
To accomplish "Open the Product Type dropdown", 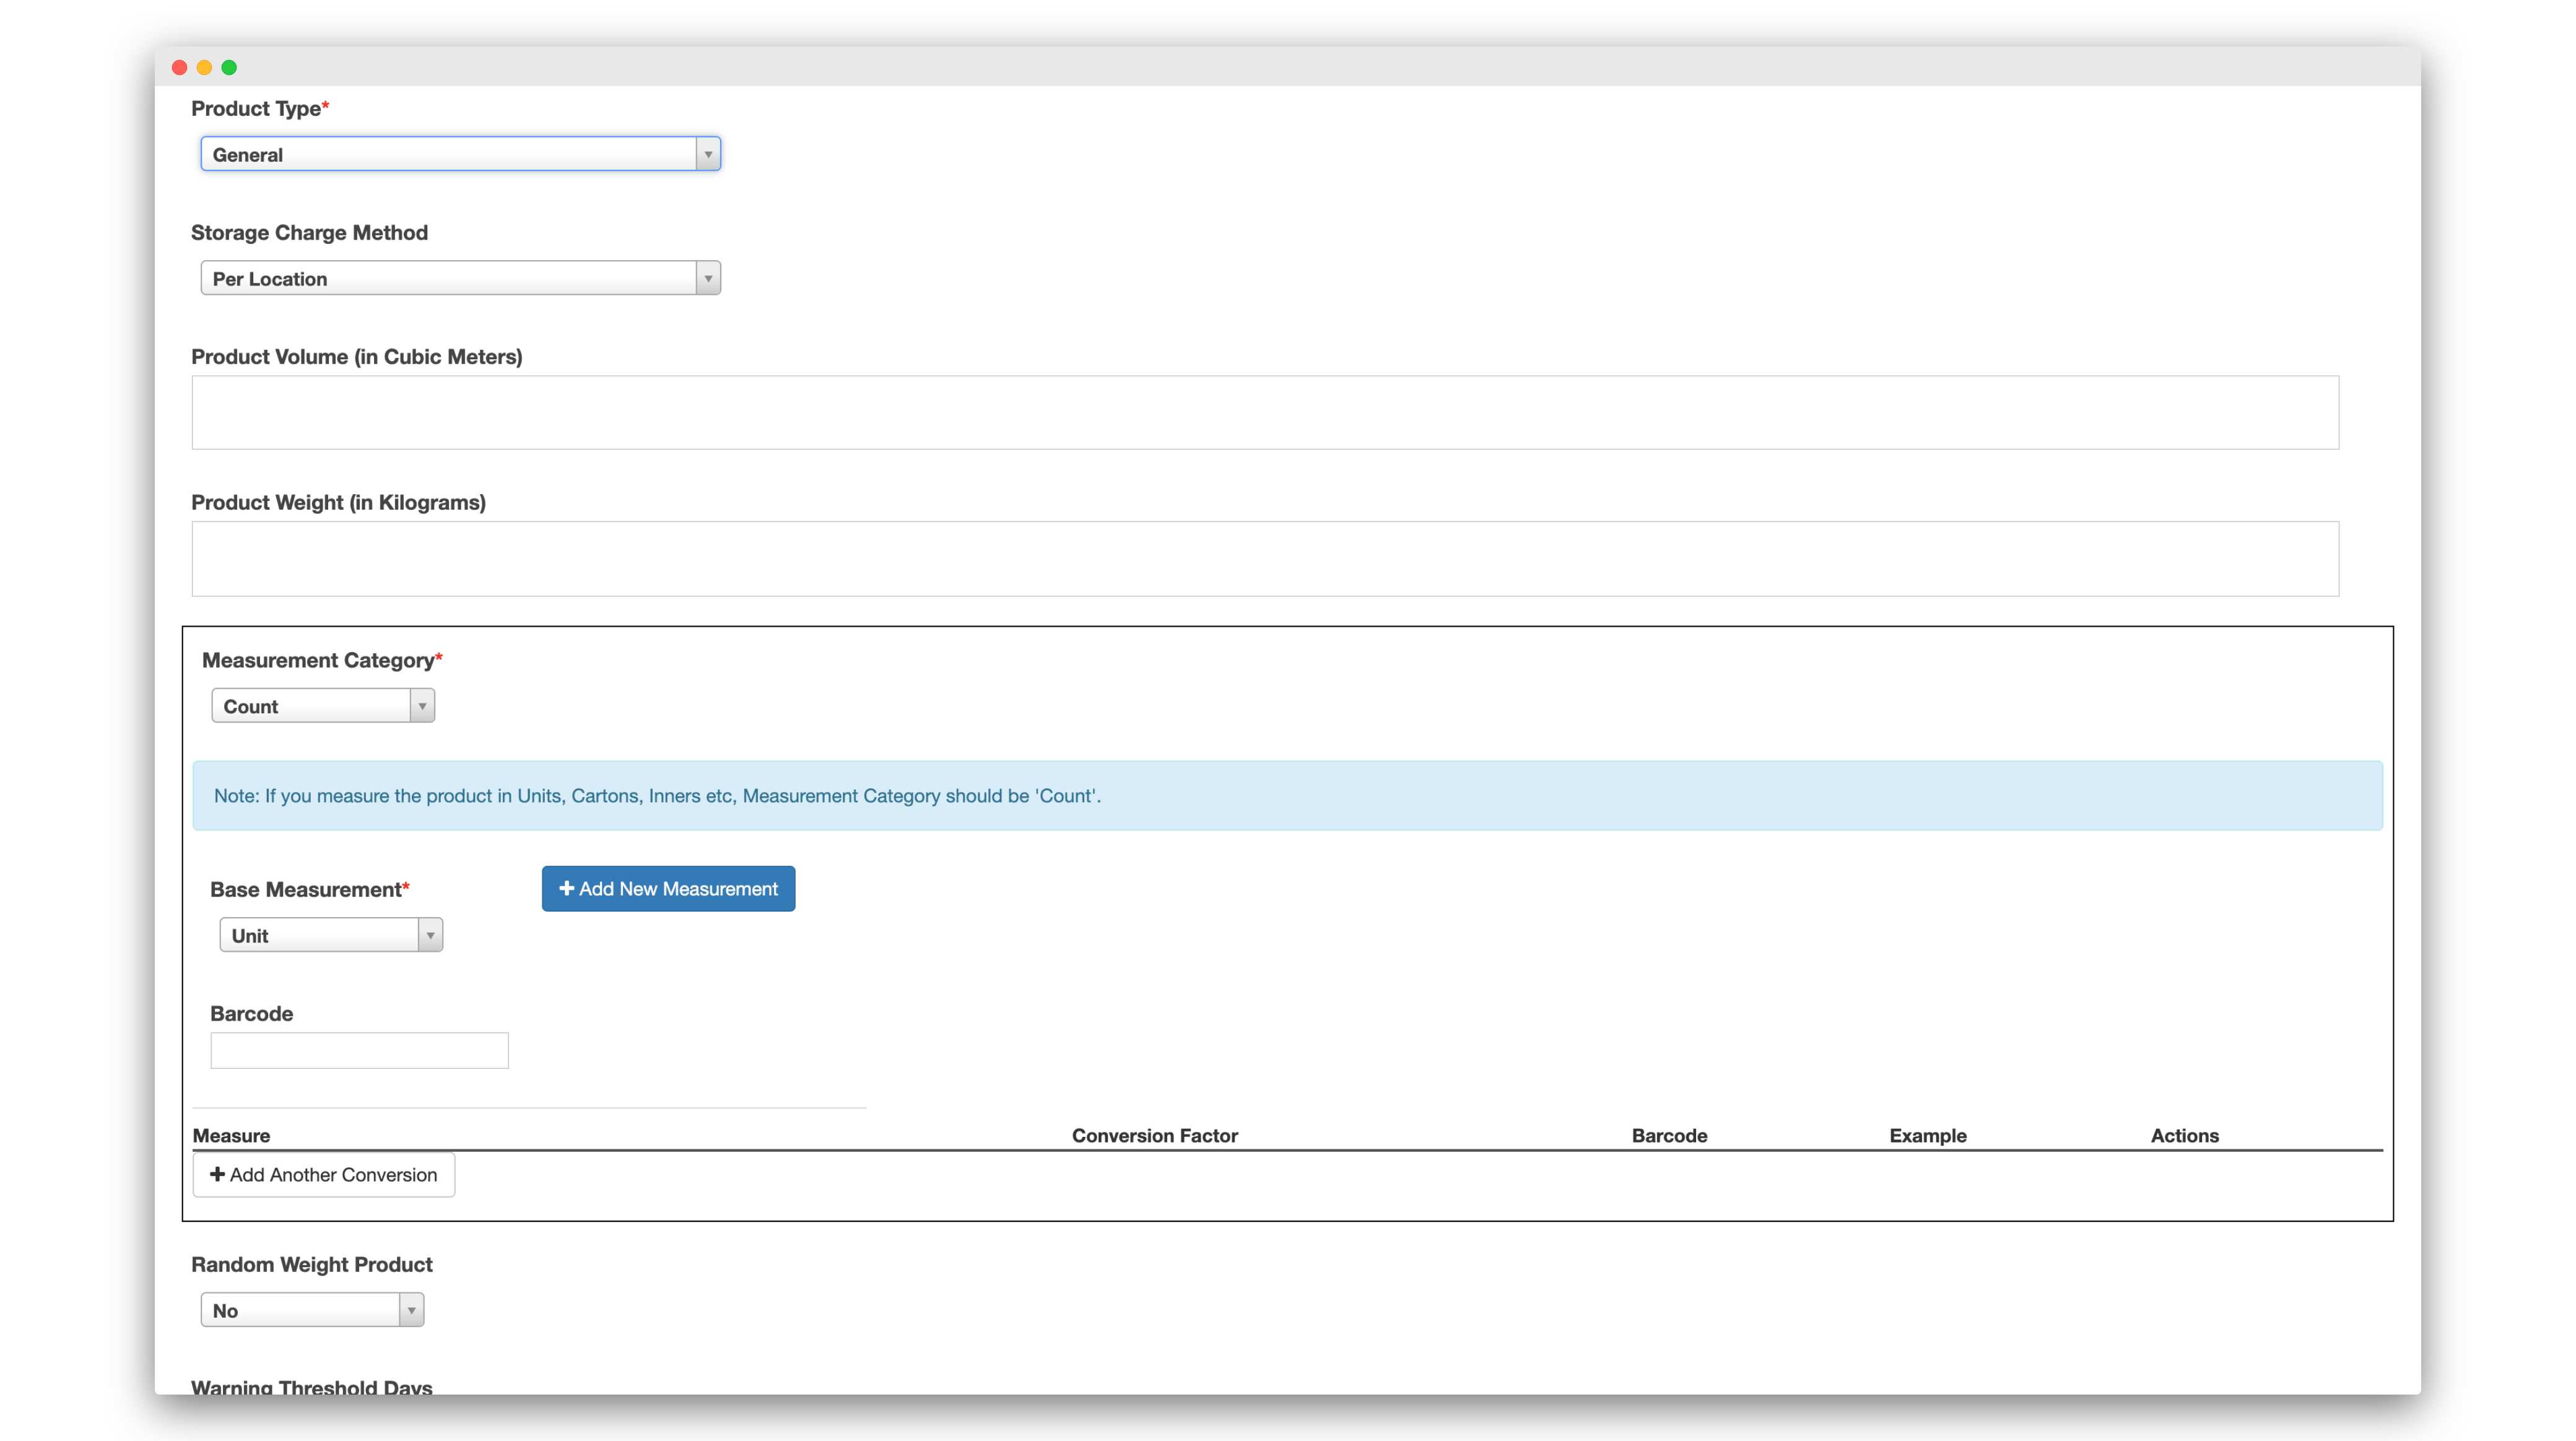I will pos(450,154).
